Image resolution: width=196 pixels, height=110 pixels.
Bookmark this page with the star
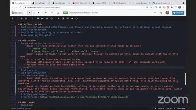(x=151, y=7)
